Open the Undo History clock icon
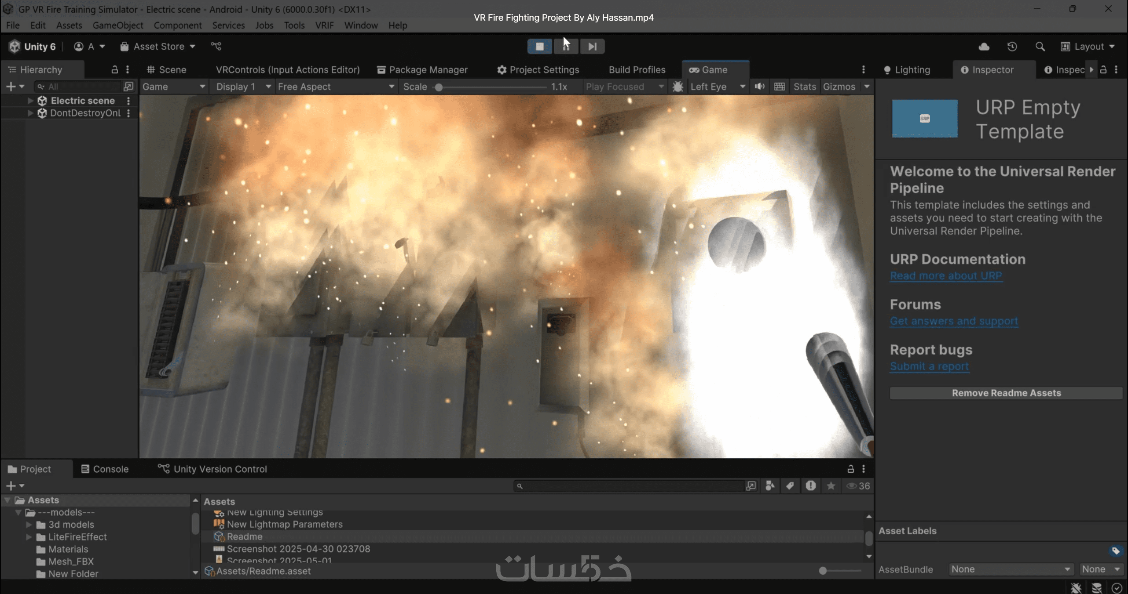 [1012, 47]
